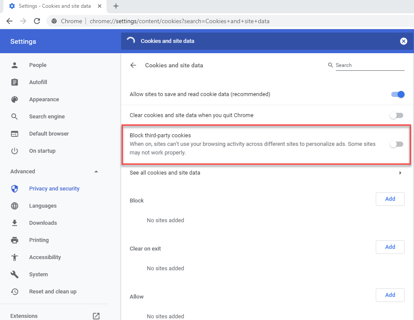Viewport: 414px width, 320px height.
Task: Collapse the Advanced section arrow
Action: pyautogui.click(x=96, y=172)
